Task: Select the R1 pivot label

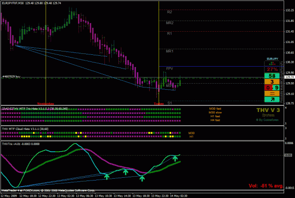Action: pos(169,34)
